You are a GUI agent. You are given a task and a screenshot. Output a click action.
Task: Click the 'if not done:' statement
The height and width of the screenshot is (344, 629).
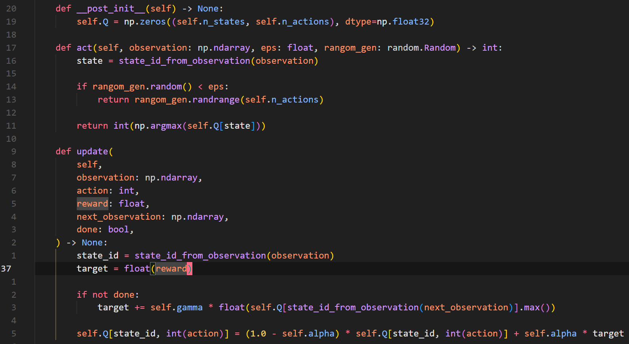click(108, 295)
